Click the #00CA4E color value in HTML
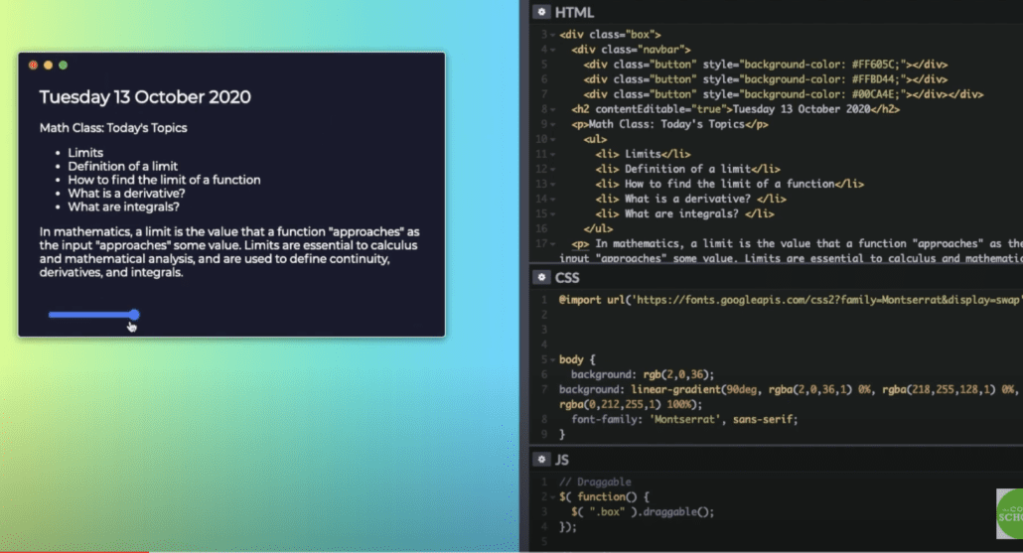This screenshot has height=553, width=1023. pos(876,94)
